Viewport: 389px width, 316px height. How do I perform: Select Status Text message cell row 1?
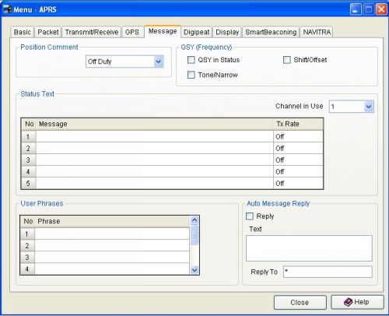pyautogui.click(x=155, y=136)
